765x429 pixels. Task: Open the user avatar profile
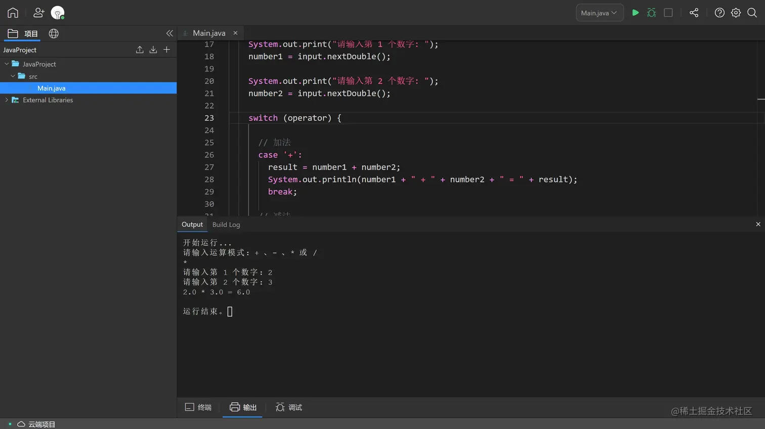click(58, 13)
